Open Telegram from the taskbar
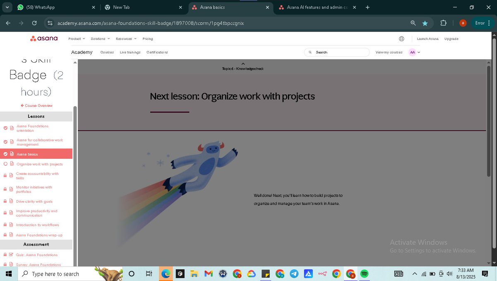The height and width of the screenshot is (281, 497). pos(294,274)
